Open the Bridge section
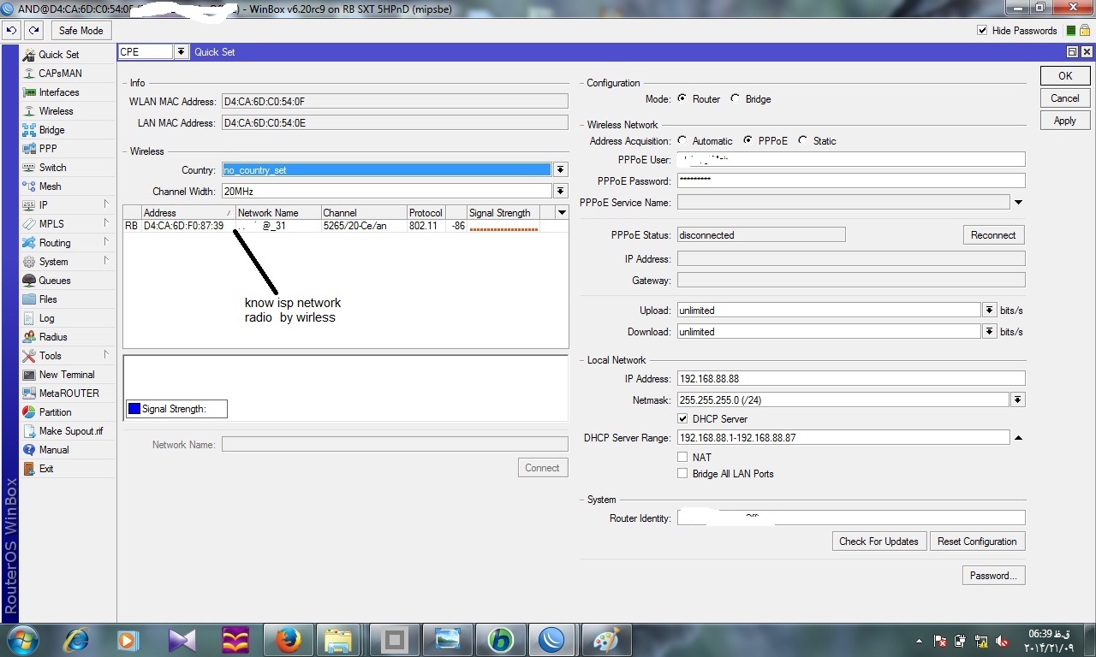The height and width of the screenshot is (657, 1096). (51, 130)
